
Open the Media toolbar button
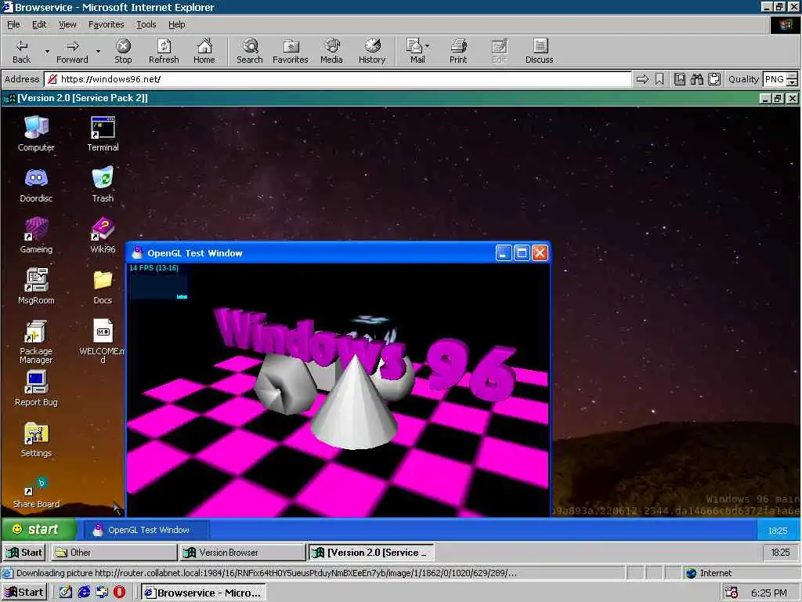pos(331,51)
